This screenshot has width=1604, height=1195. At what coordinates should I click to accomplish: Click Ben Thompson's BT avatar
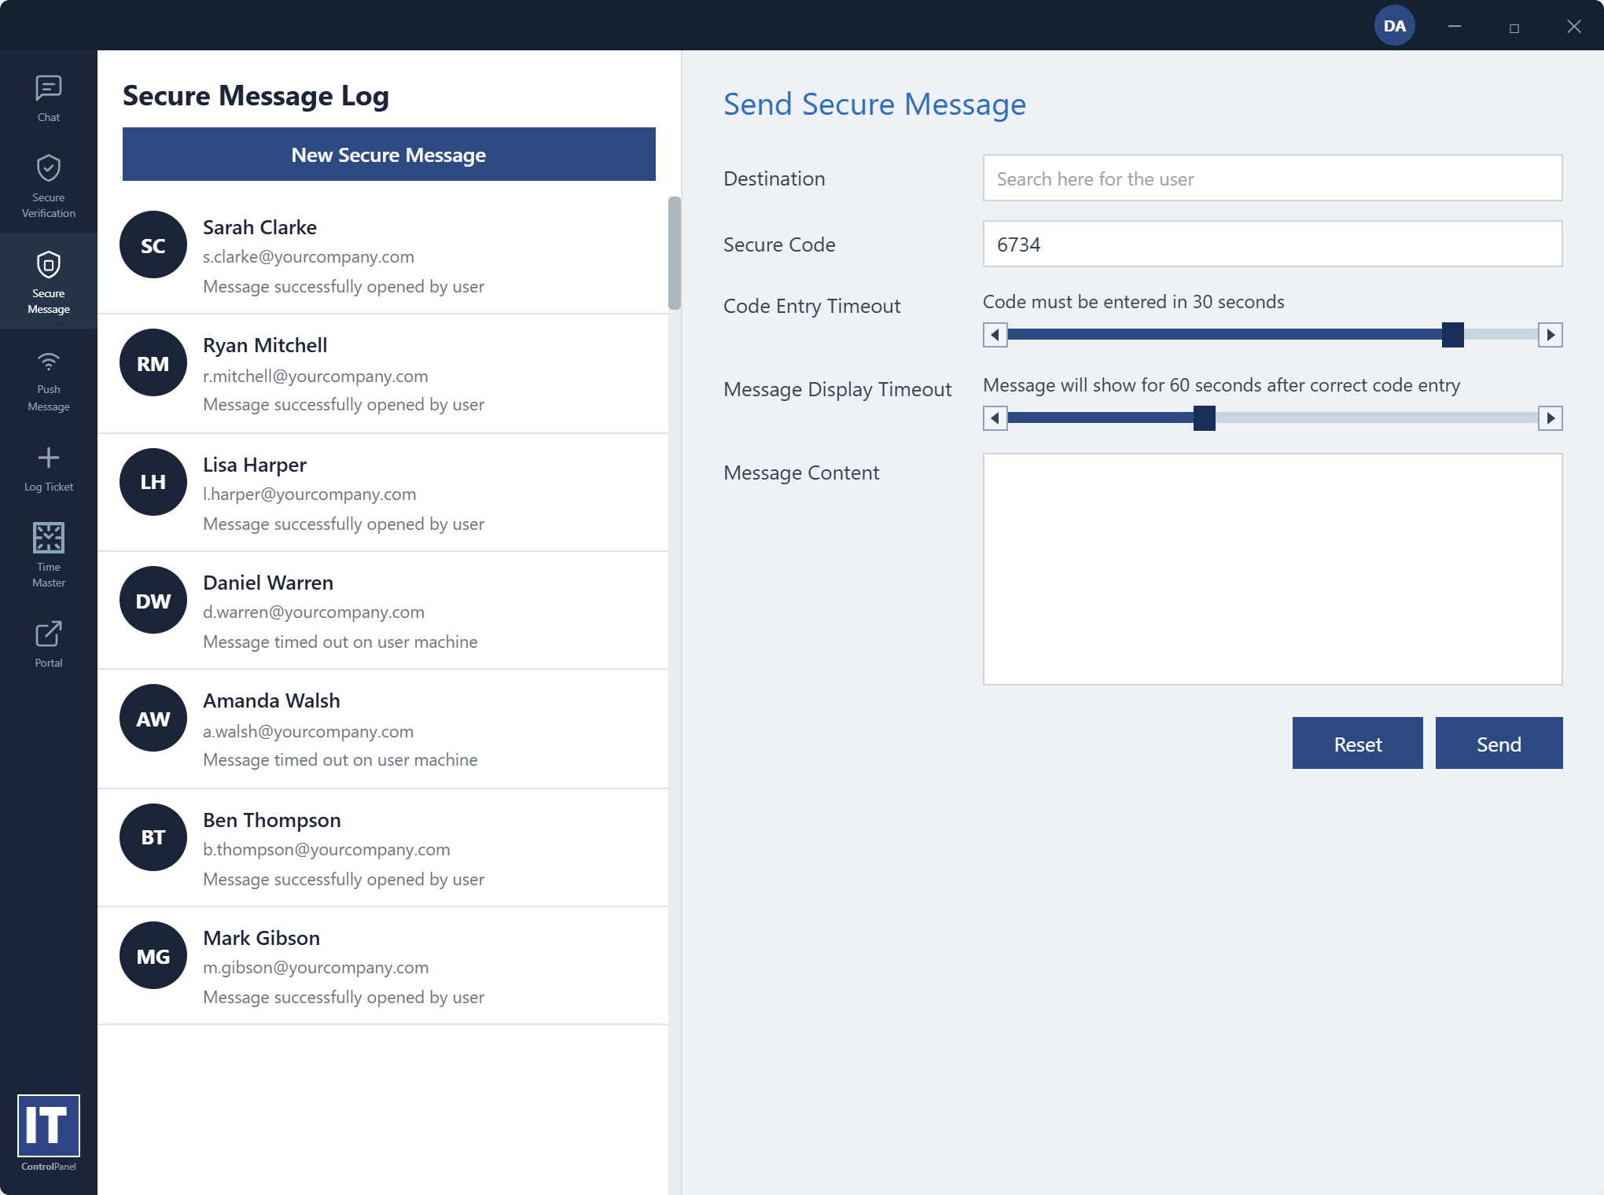coord(153,837)
